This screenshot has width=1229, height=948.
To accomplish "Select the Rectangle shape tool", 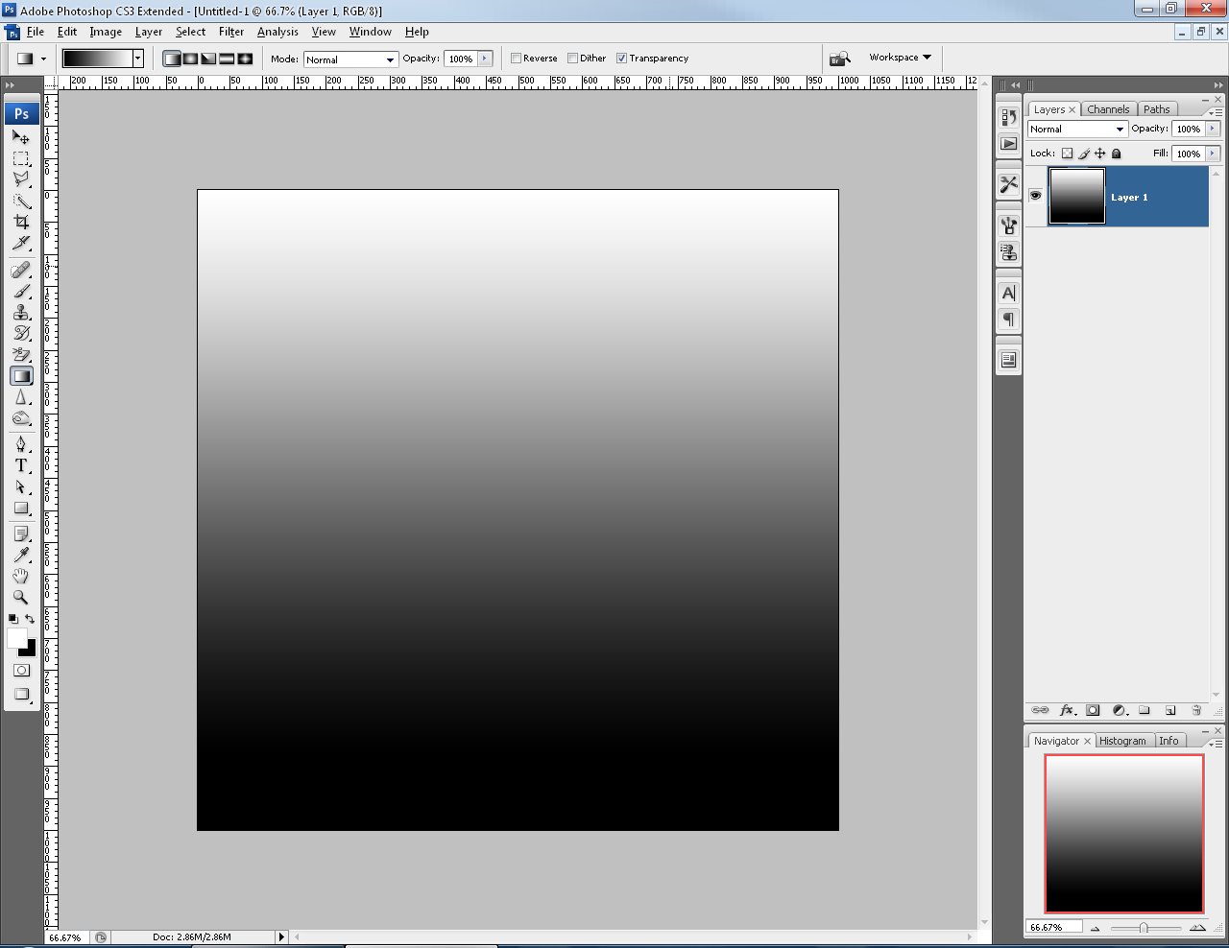I will click(x=21, y=508).
